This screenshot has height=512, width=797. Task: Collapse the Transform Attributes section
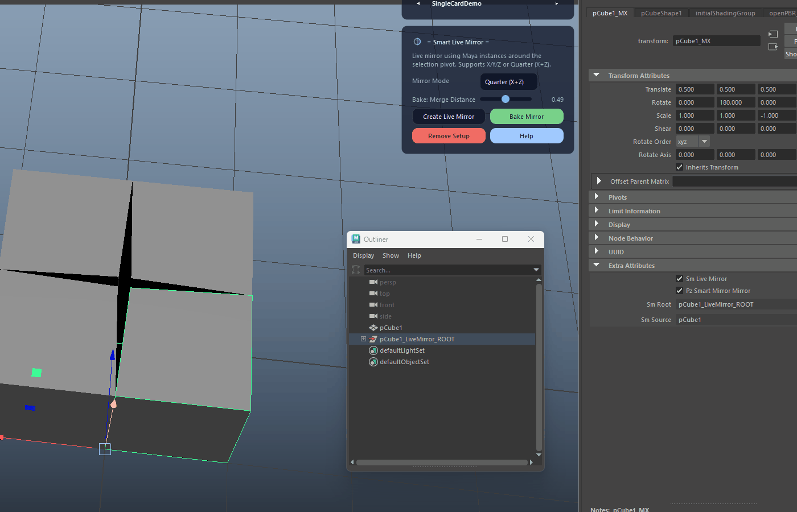click(x=596, y=75)
